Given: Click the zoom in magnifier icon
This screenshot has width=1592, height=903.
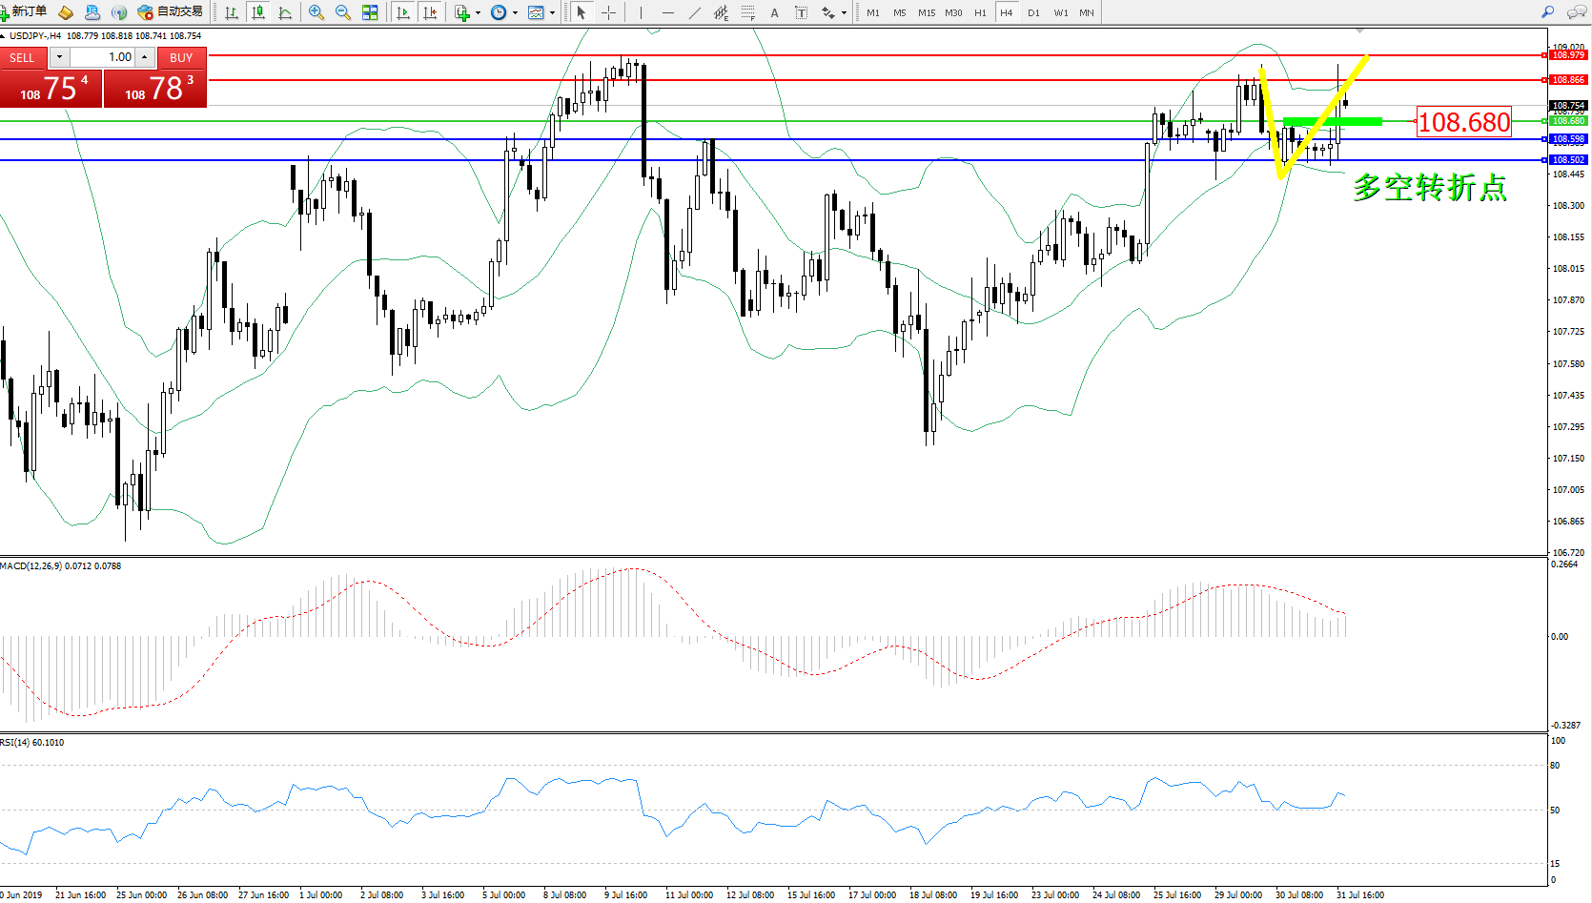Looking at the screenshot, I should click(316, 12).
